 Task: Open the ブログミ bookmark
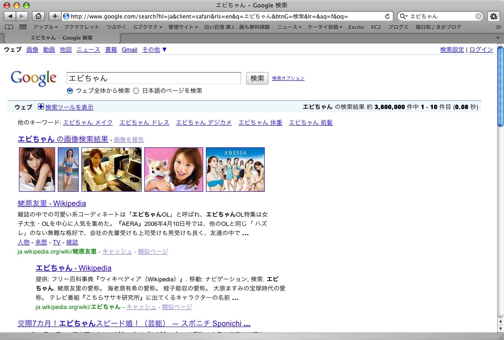pos(398,27)
